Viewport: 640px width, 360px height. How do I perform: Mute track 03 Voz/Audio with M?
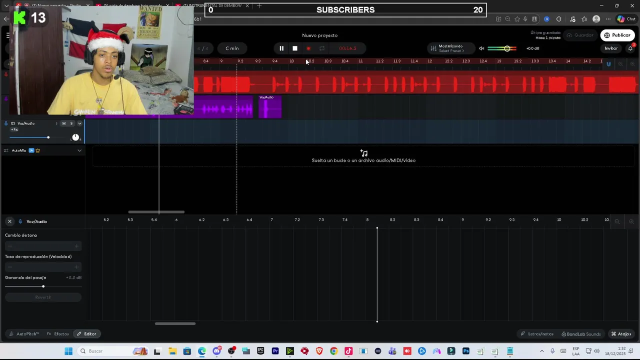(x=63, y=123)
